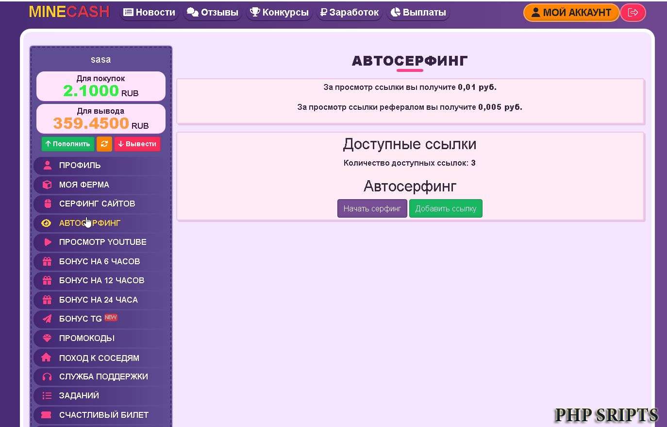Click the gift icon next to БОНУС НА 24 ЧАСА
Viewport: 667px width, 427px height.
tap(46, 300)
